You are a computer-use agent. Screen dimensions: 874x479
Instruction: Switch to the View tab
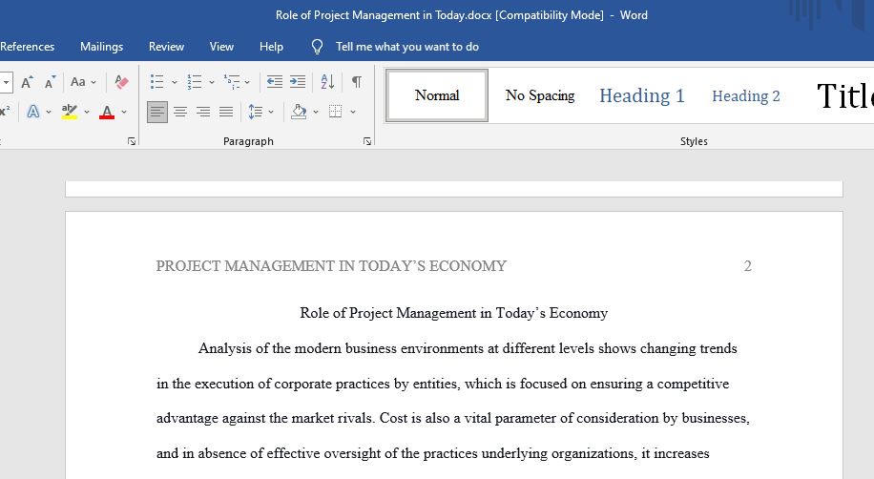point(221,47)
